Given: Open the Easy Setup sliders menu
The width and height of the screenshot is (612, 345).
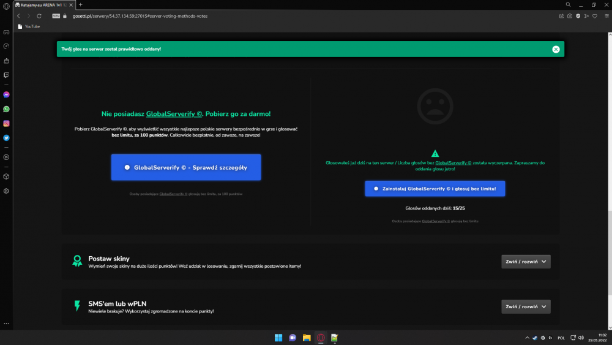Looking at the screenshot, I should [606, 16].
